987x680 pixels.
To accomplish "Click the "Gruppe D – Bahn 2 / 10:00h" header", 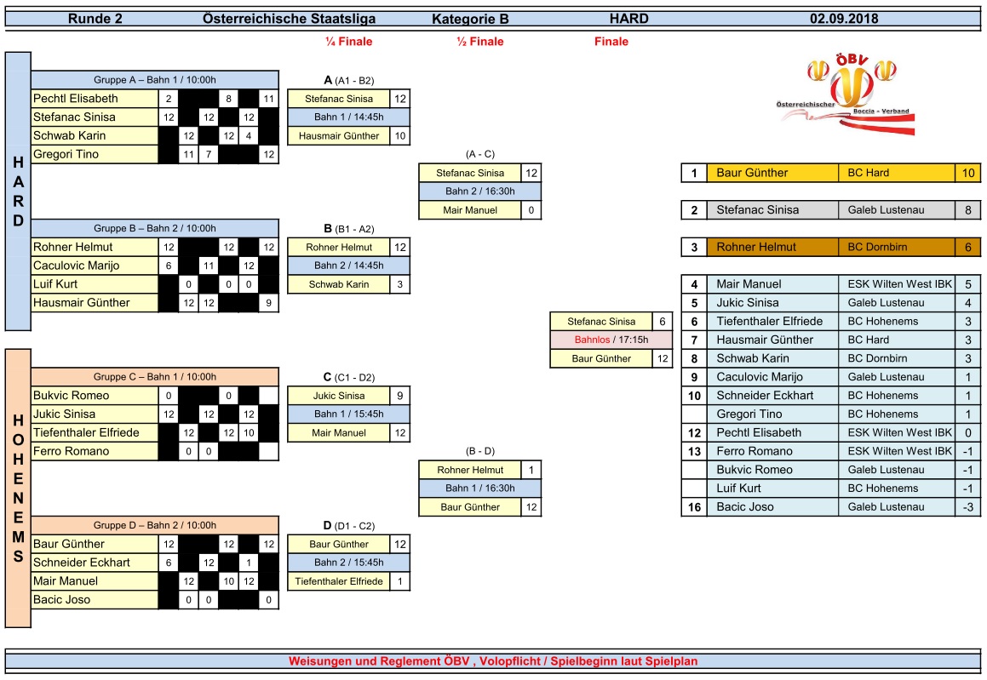I will [x=155, y=525].
